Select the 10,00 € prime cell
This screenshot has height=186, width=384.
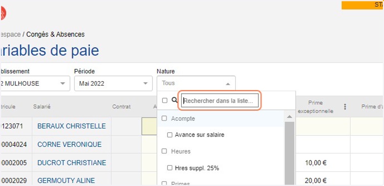[323, 163]
